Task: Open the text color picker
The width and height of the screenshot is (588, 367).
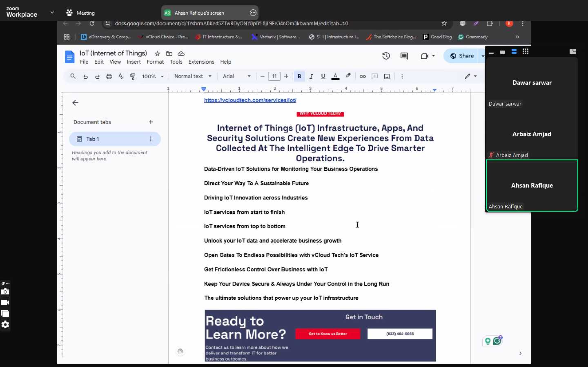Action: coord(335,76)
